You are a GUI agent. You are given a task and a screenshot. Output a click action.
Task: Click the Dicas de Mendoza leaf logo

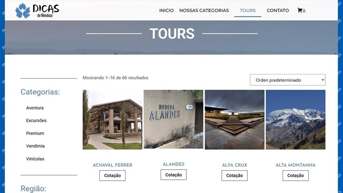pyautogui.click(x=23, y=11)
